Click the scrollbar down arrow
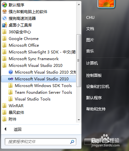 coord(79,120)
